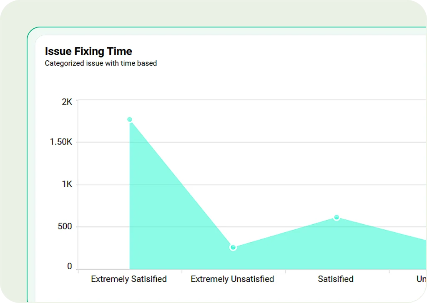Click the 1.50K y-axis label
427x303 pixels.
coord(61,142)
